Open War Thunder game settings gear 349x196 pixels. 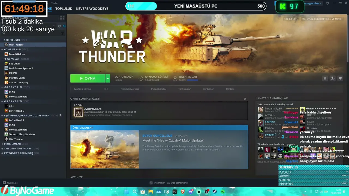coord(325,78)
